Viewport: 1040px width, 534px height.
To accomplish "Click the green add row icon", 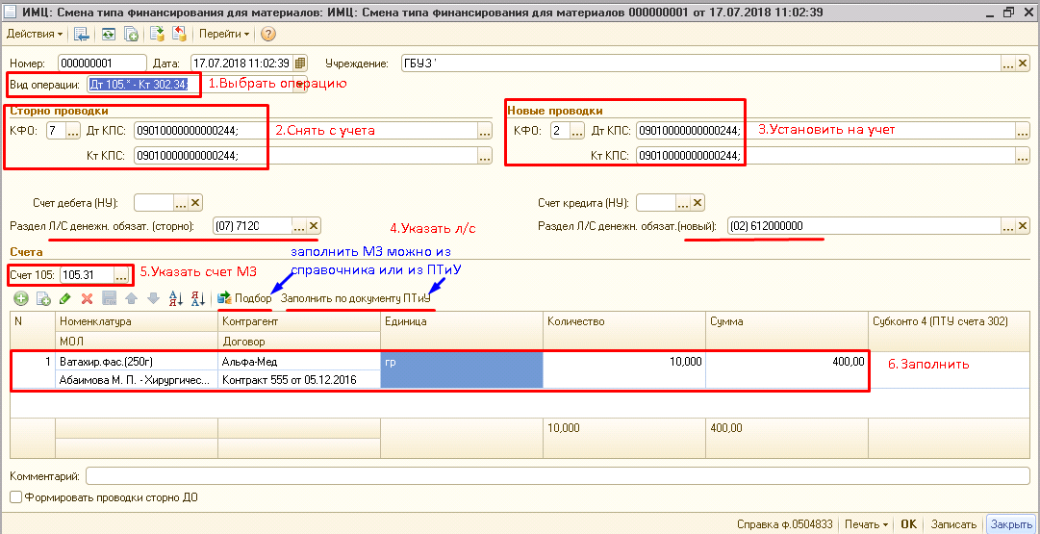I will [x=19, y=299].
